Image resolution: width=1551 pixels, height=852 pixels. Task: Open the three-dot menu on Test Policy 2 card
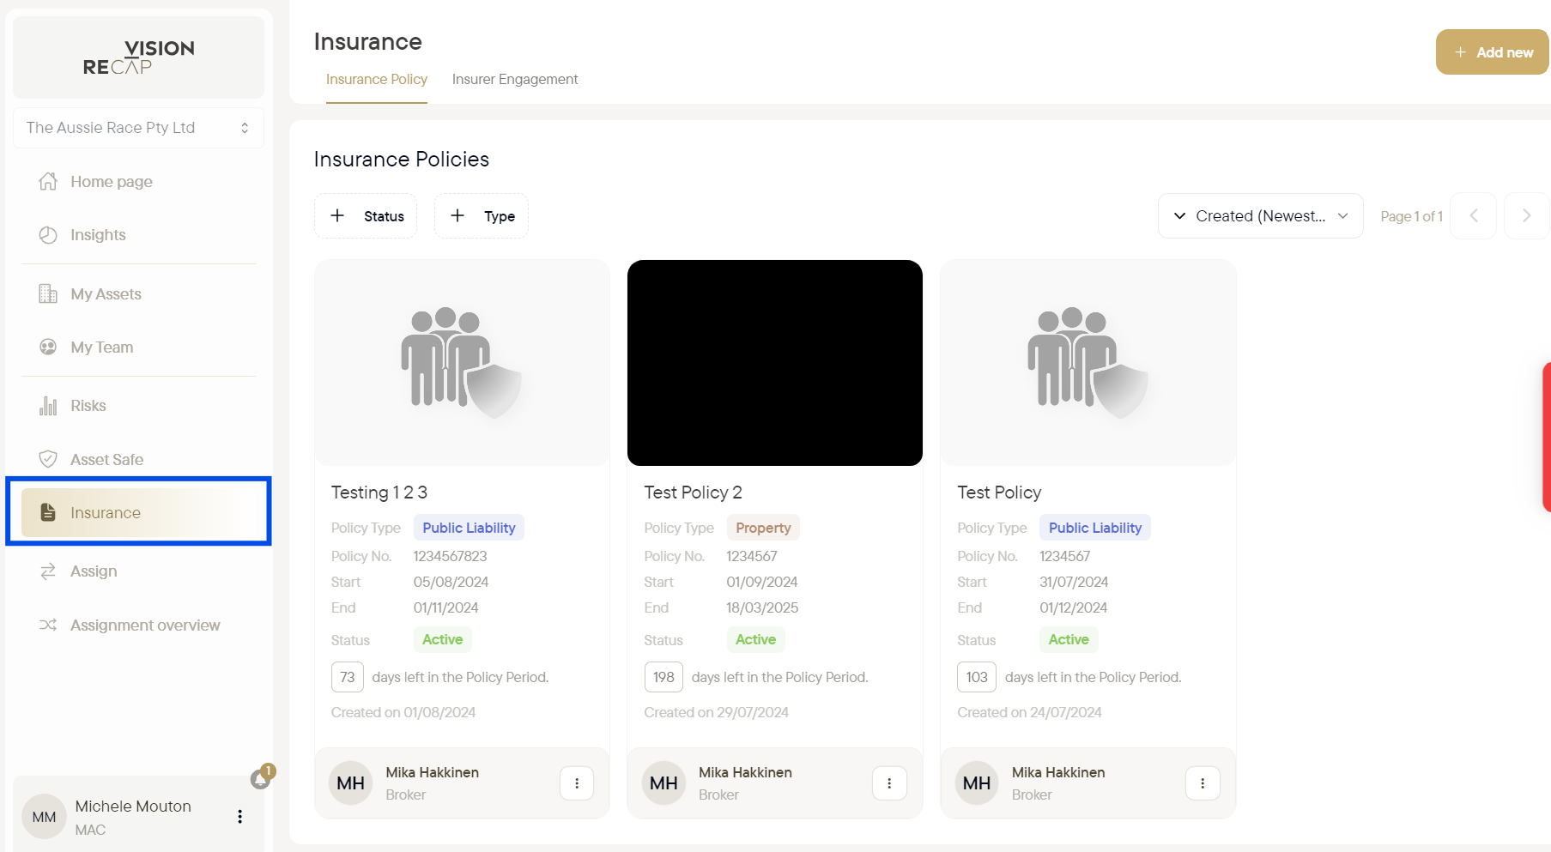pos(889,783)
